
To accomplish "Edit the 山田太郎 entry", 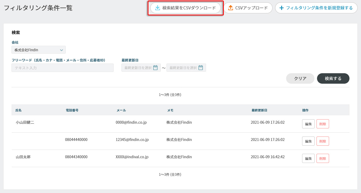I will pyautogui.click(x=308, y=158).
